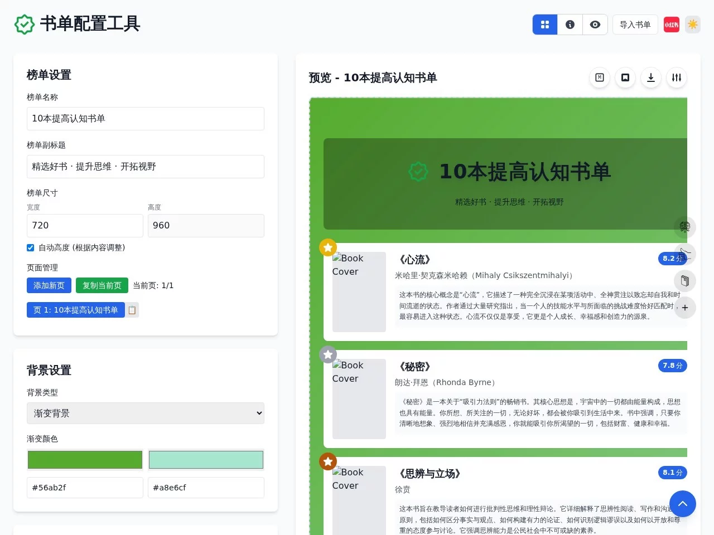Open the frame/image icon in preview toolbar

(x=625, y=78)
